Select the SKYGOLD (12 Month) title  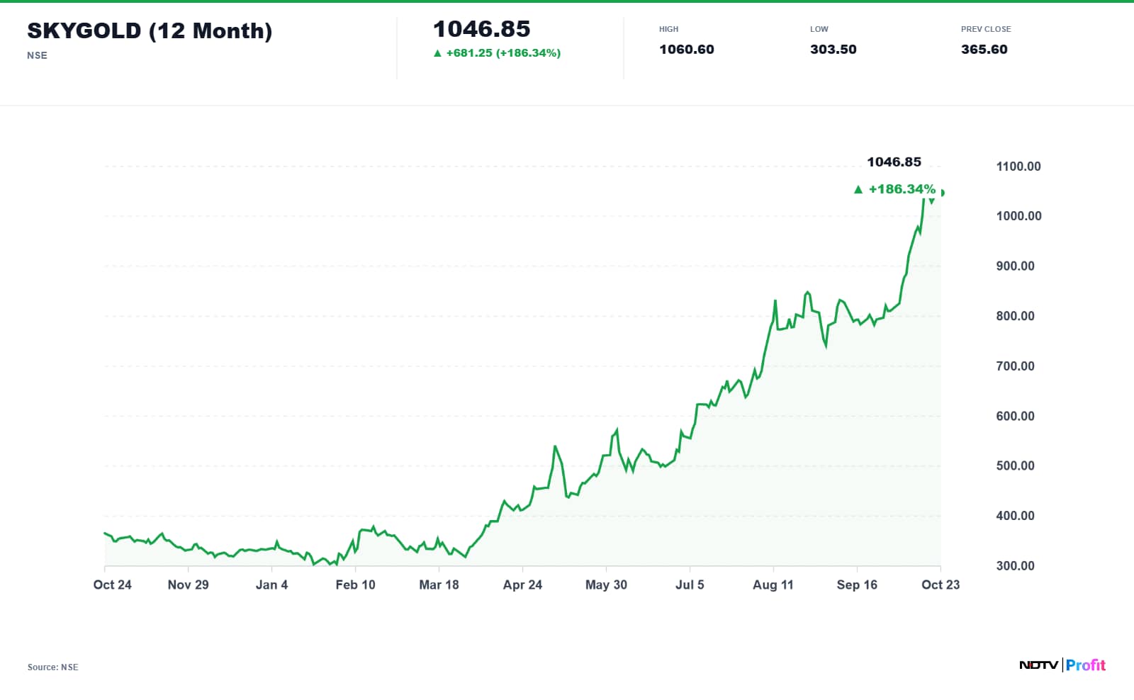150,30
